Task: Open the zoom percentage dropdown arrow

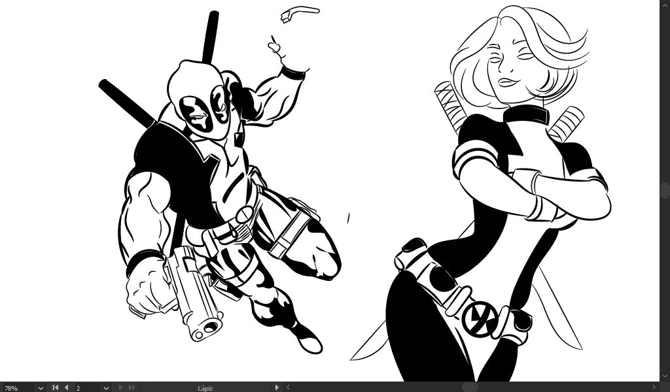Action: pos(41,388)
